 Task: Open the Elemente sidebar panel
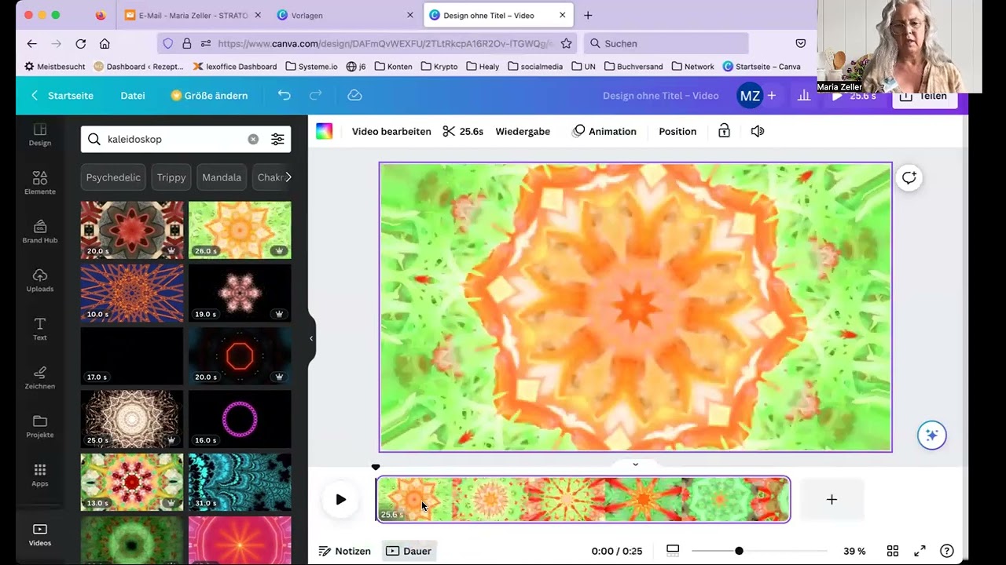pos(40,183)
